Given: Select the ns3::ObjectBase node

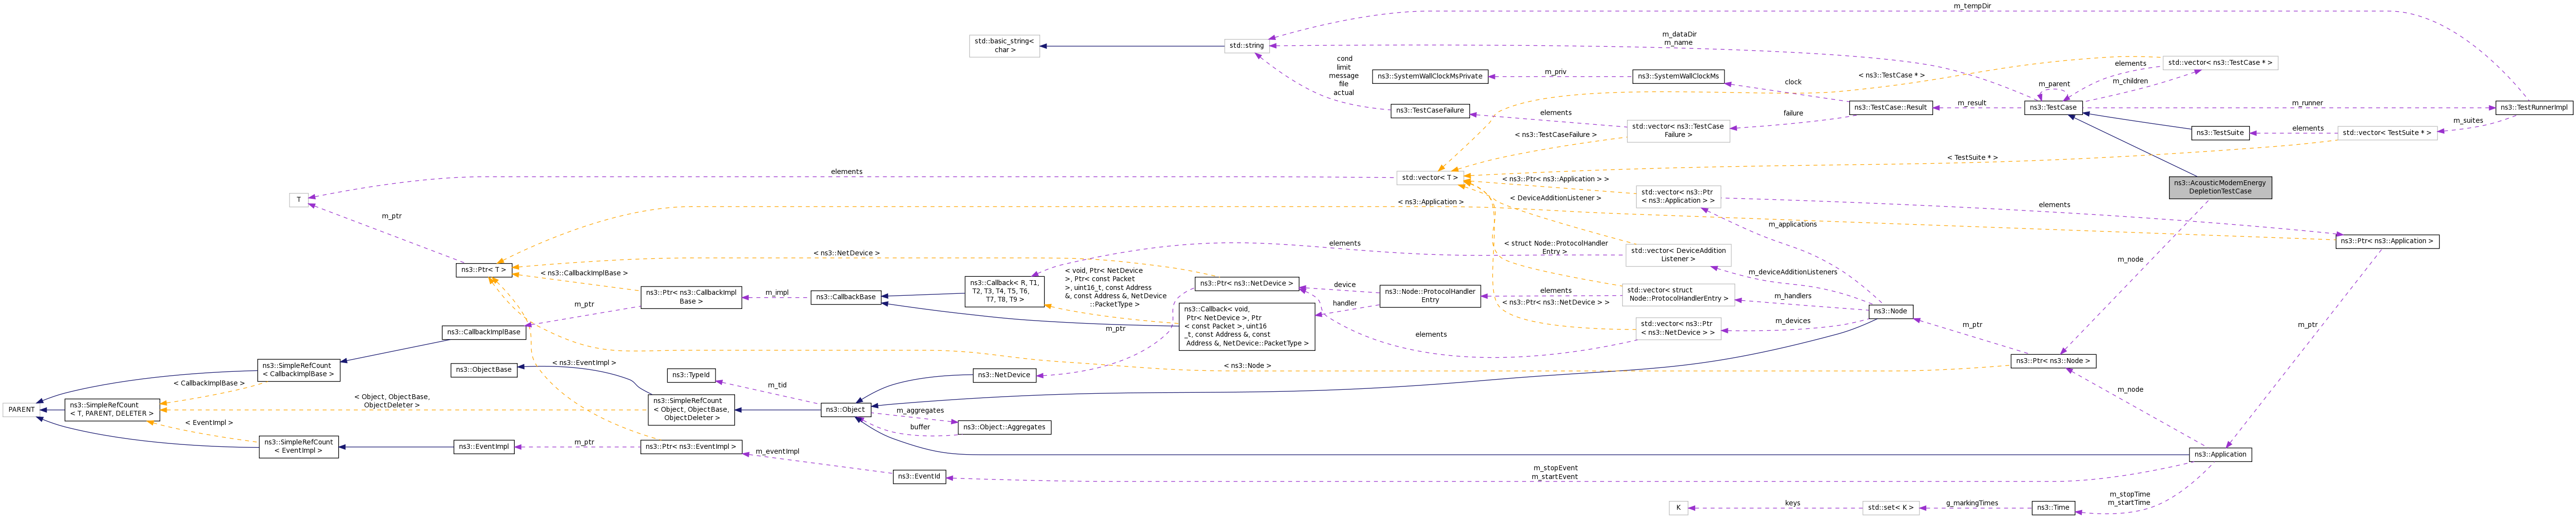Looking at the screenshot, I should tap(484, 370).
